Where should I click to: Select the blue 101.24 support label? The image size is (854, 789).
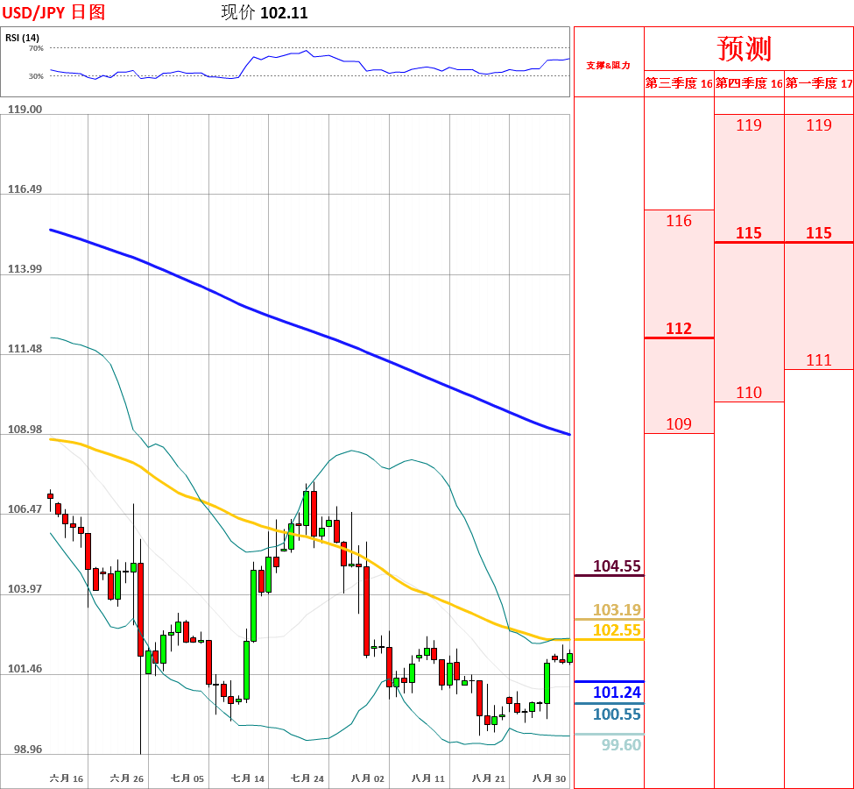pyautogui.click(x=617, y=693)
